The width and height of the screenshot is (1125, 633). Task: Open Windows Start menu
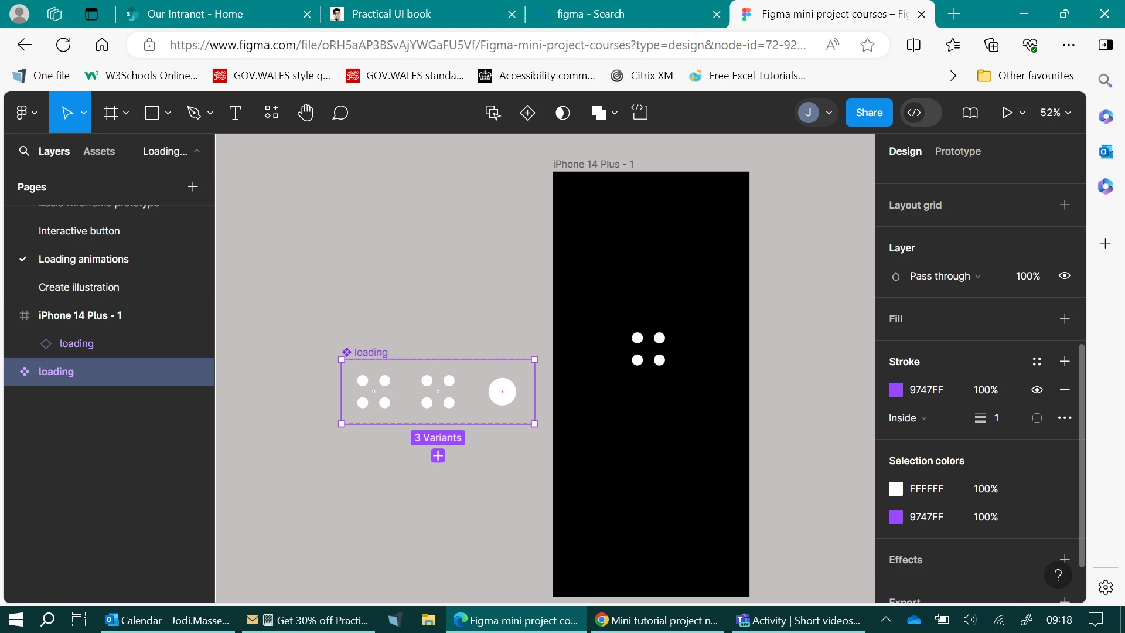pyautogui.click(x=16, y=620)
